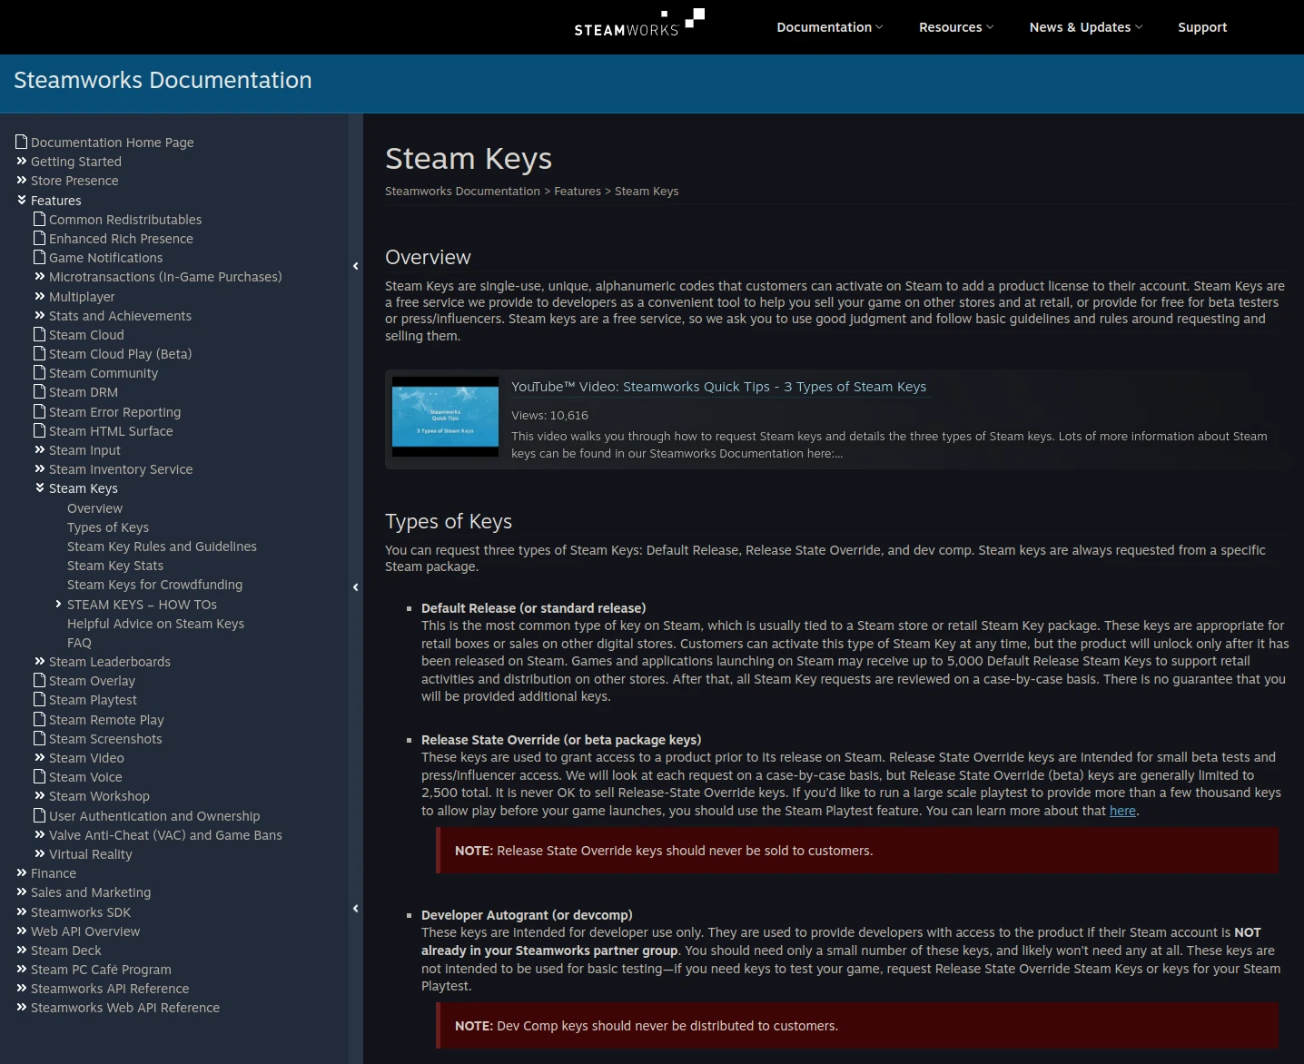Image resolution: width=1304 pixels, height=1064 pixels.
Task: Click the page icon beside Documentation Home Page
Action: coord(22,142)
